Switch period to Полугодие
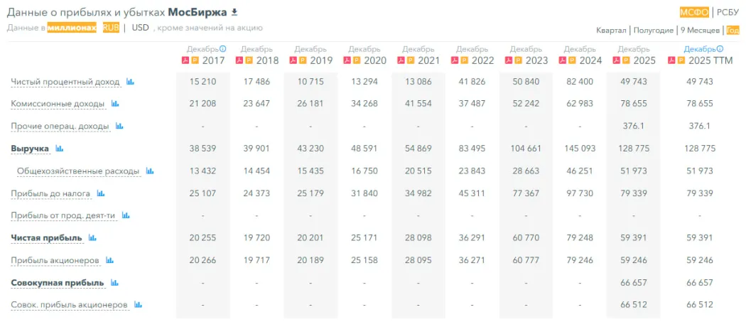Image resolution: width=746 pixels, height=322 pixels. click(653, 31)
